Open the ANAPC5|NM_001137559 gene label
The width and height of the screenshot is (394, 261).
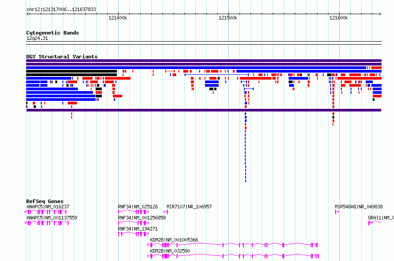coord(52,218)
